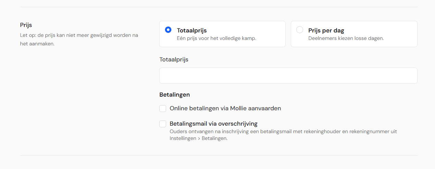Choose the Prijs per dag radio option
435x169 pixels.
coord(300,30)
